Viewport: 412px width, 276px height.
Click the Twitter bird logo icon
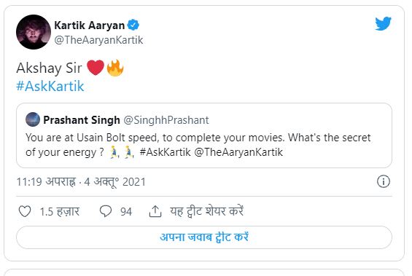[383, 23]
